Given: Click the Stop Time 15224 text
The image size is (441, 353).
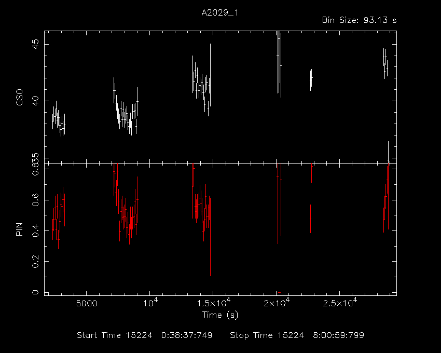Looking at the screenshot, I should pyautogui.click(x=267, y=335).
